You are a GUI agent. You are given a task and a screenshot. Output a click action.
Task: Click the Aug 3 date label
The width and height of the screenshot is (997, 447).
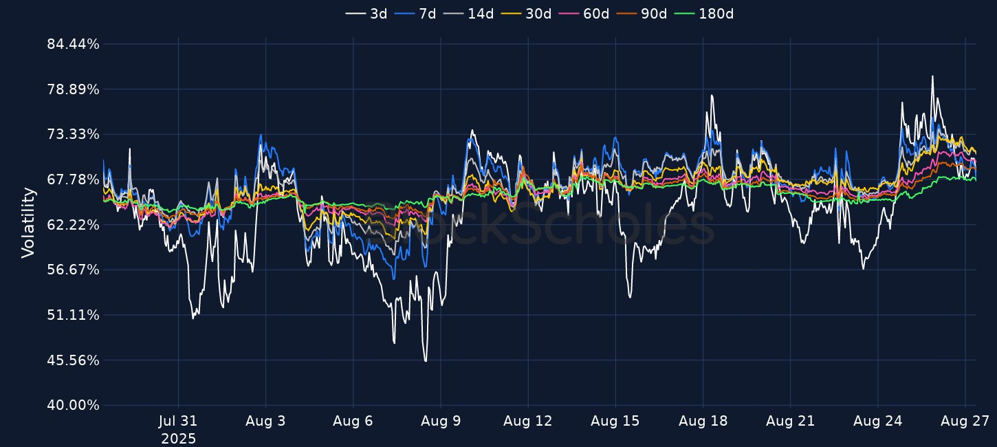click(x=265, y=421)
